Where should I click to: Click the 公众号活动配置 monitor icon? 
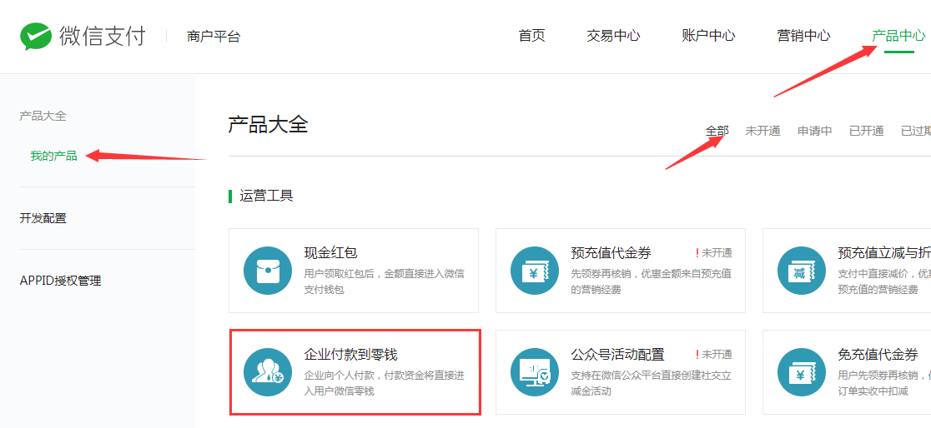pyautogui.click(x=535, y=372)
